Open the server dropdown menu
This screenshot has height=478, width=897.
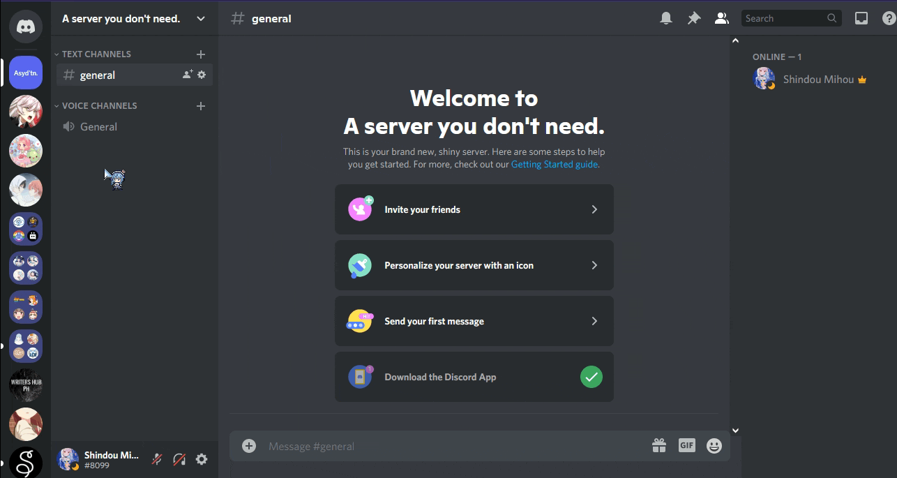[201, 19]
